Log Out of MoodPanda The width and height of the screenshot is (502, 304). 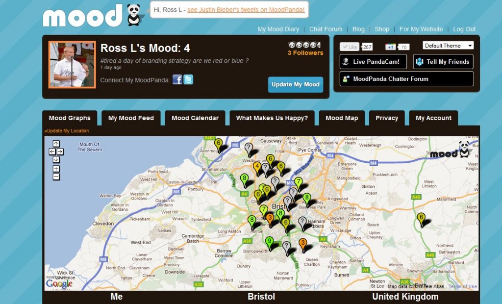(x=464, y=29)
